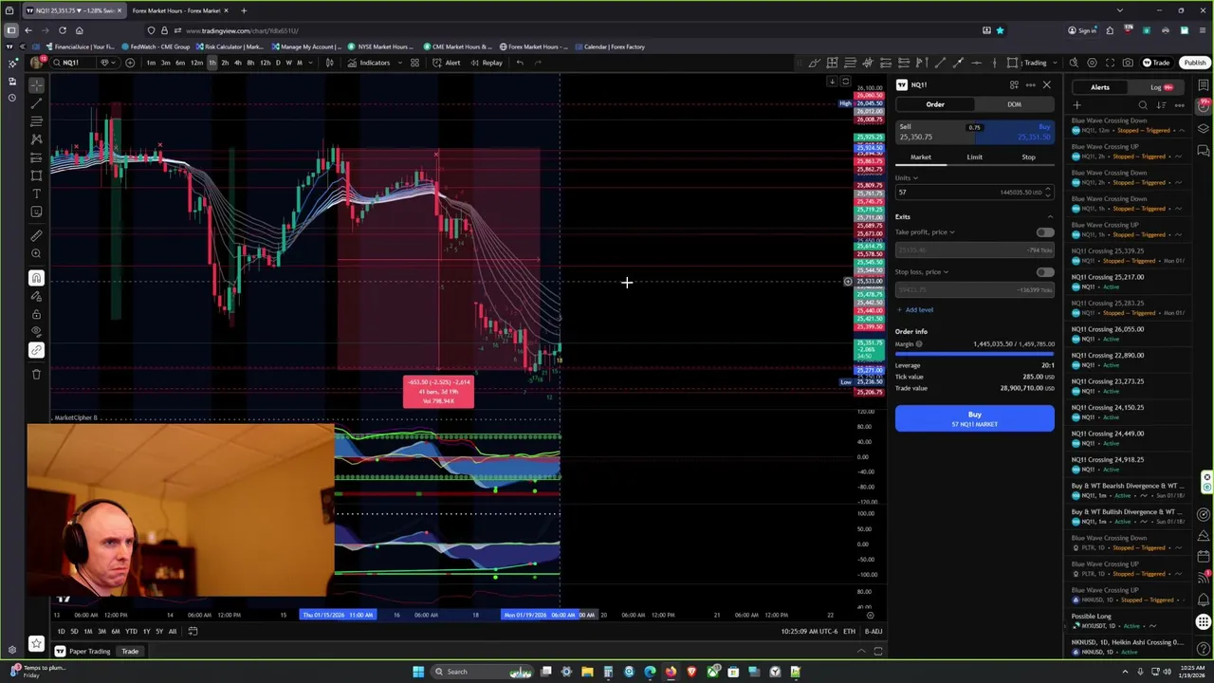
Task: Select the zoom in tool
Action: pyautogui.click(x=36, y=253)
